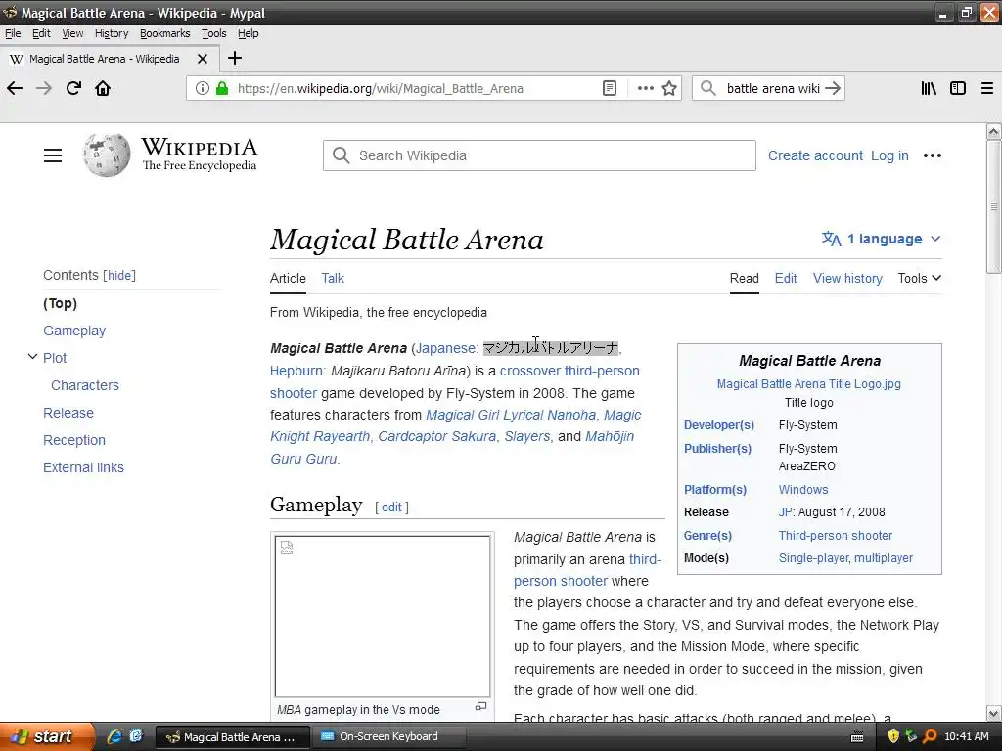Open the page actions three-dot menu
This screenshot has height=751, width=1002.
(646, 88)
